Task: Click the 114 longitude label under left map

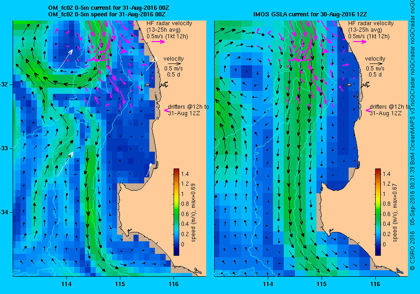Action: click(66, 284)
